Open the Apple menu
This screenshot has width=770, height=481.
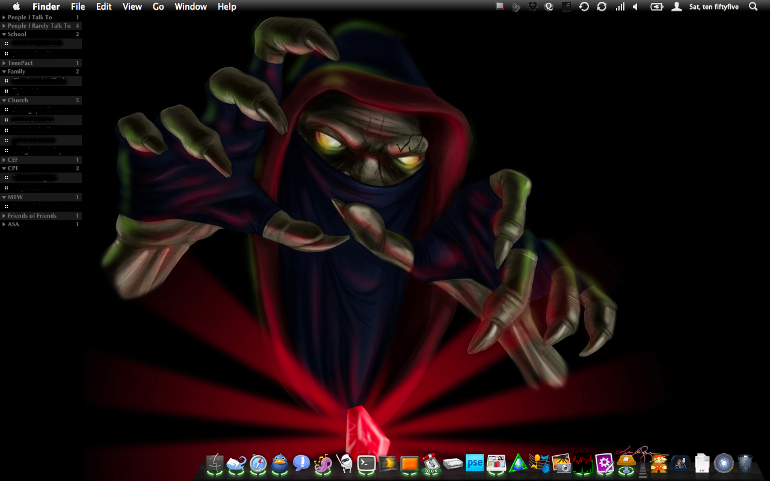point(16,7)
